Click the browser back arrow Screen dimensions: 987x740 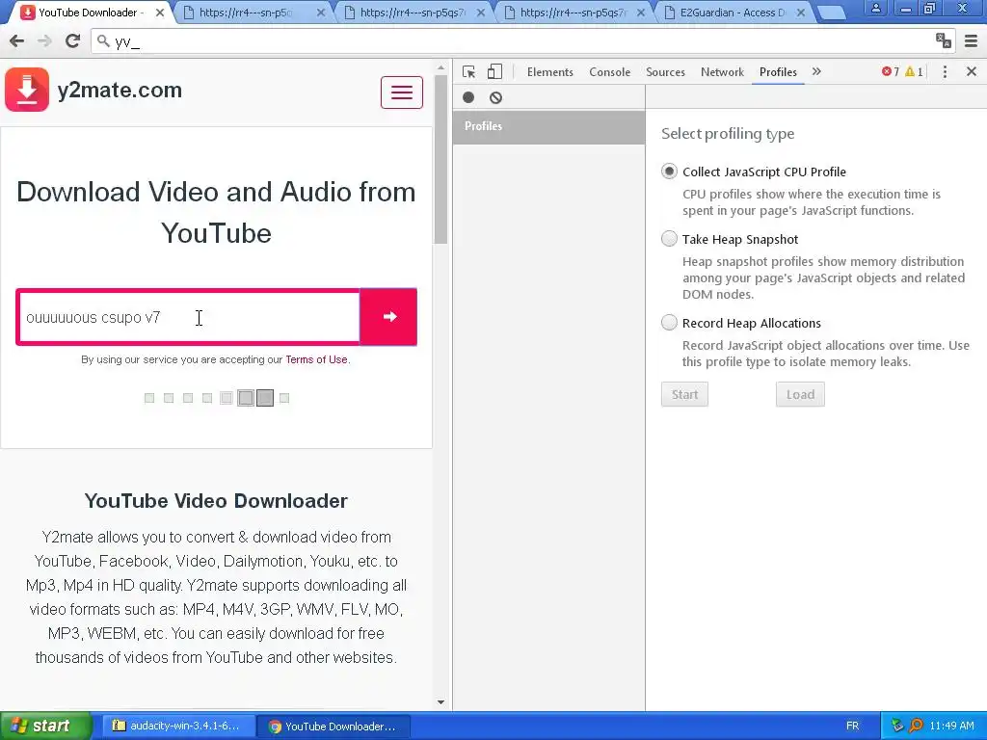[17, 40]
